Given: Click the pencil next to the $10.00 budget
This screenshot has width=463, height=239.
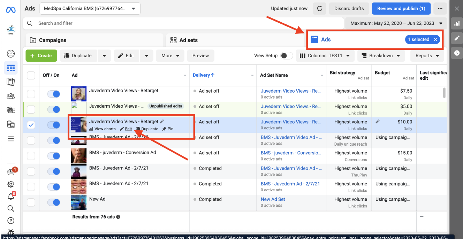Looking at the screenshot, I should [378, 122].
